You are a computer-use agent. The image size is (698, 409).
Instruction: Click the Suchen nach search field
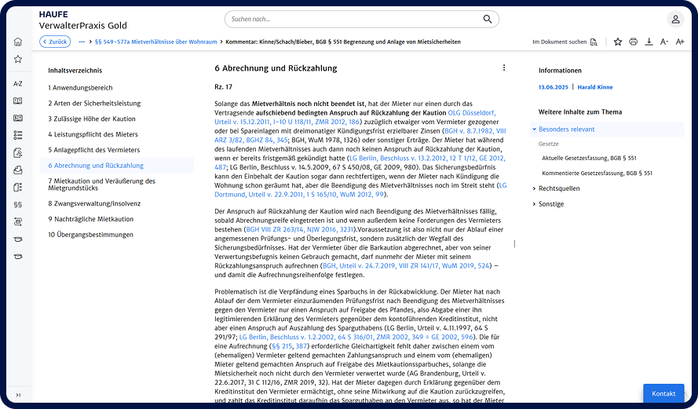[x=353, y=19]
